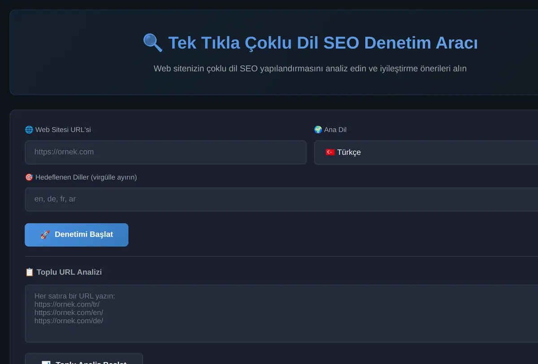Click the magnifying glass icon in title
Screen dimensions: 538x364
click(153, 43)
